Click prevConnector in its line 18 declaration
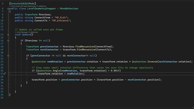 (x=49, y=47)
